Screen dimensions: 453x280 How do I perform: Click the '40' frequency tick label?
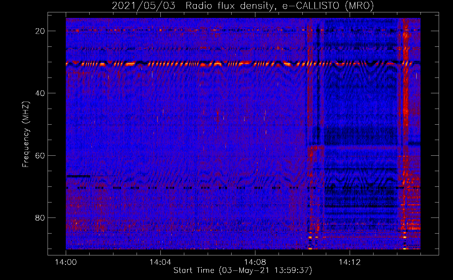click(x=40, y=93)
